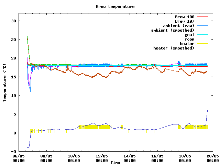Select the "Brew 106" legend label
Viewport: 220px width, 165px height.
click(184, 16)
